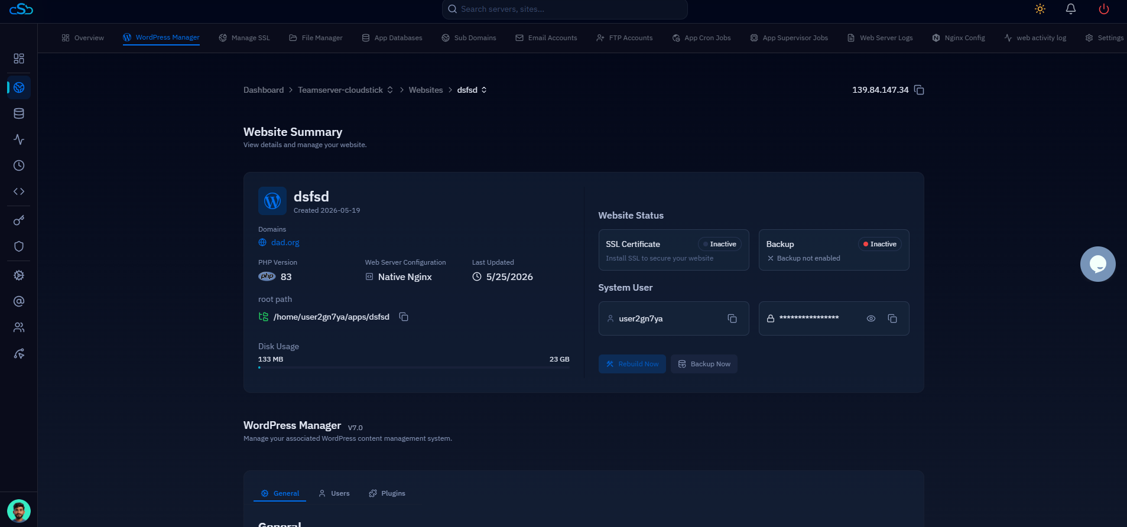
Task: Select the WordPress Manager tab
Action: [161, 37]
